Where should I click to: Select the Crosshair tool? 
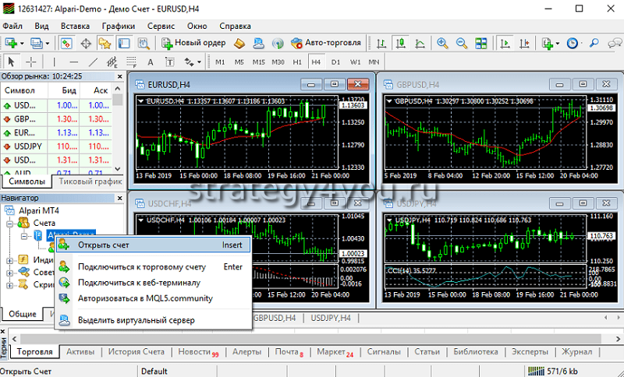(x=31, y=62)
